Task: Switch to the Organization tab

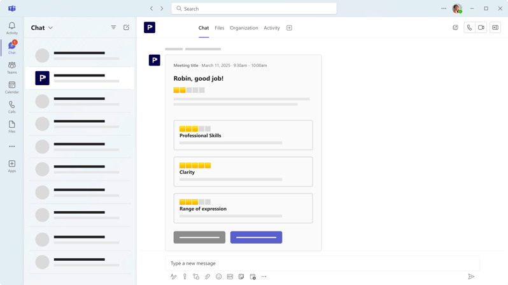Action: [244, 28]
